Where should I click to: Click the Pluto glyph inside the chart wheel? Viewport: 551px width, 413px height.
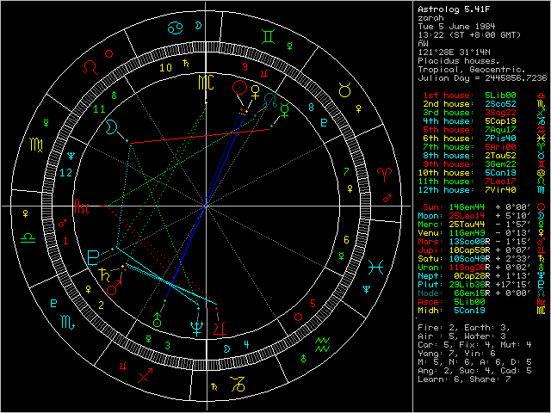93,256
